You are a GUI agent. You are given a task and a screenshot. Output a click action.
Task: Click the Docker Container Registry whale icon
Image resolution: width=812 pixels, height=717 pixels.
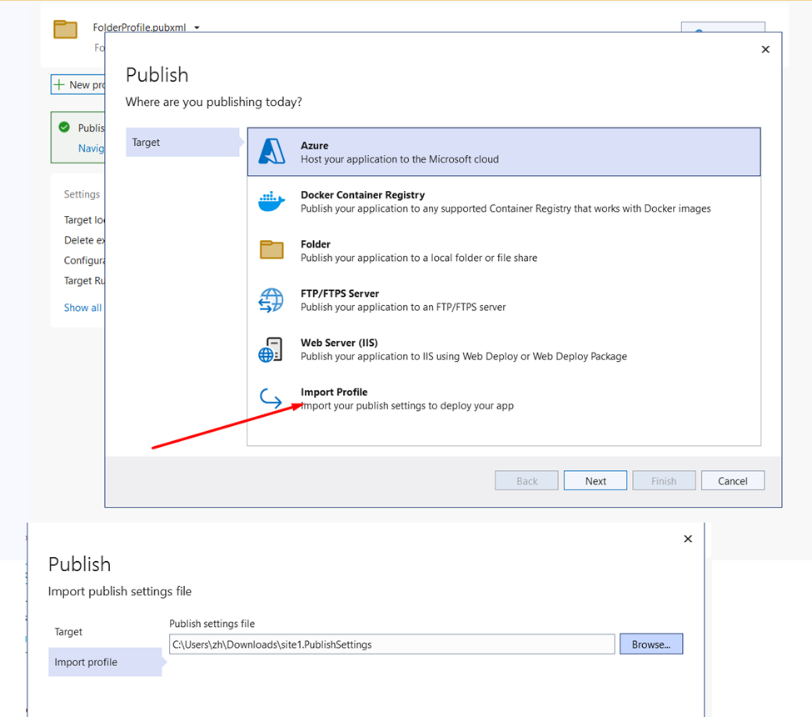[271, 201]
